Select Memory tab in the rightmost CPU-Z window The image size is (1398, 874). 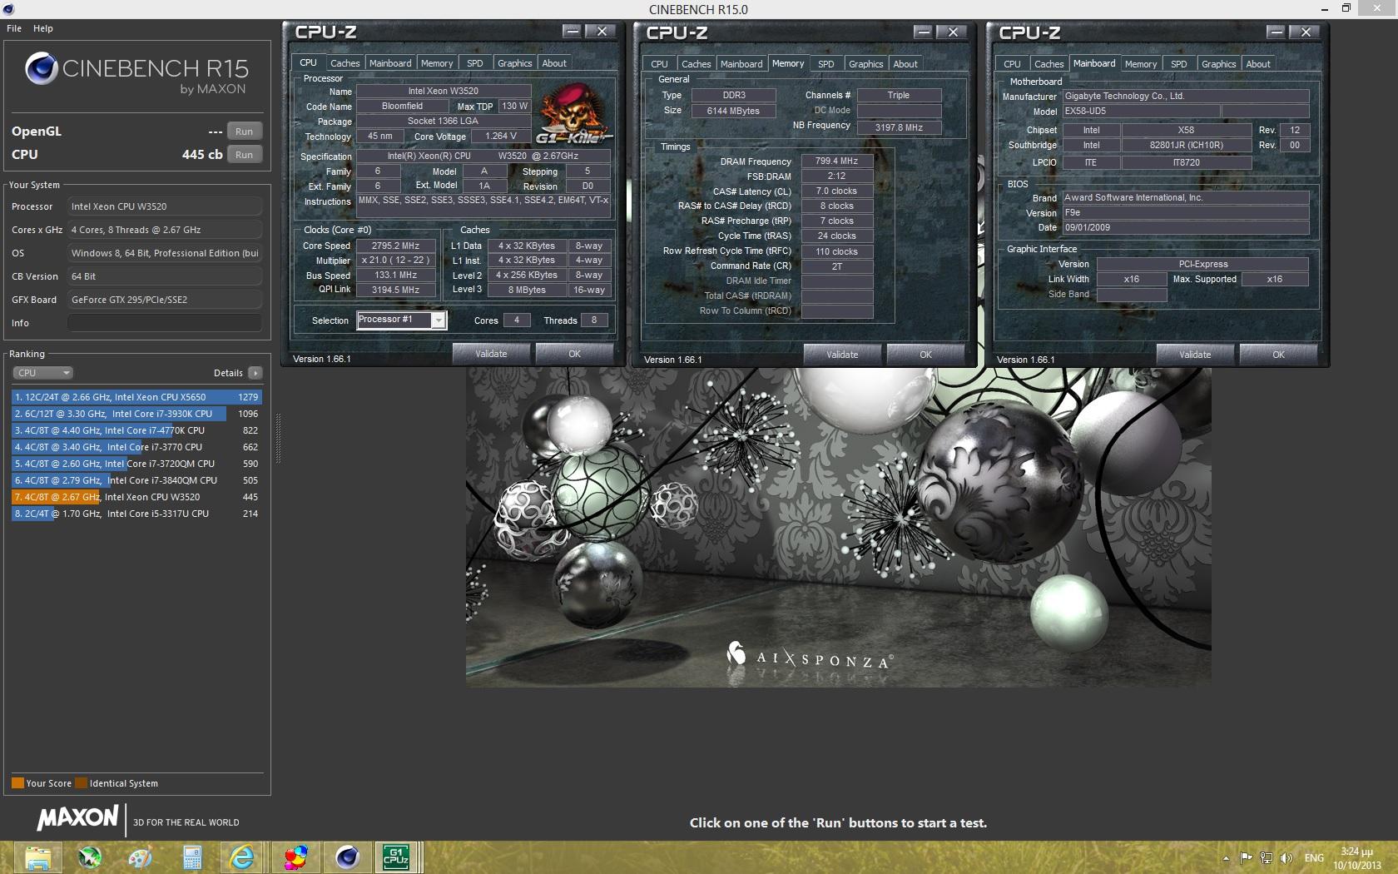tap(1141, 64)
